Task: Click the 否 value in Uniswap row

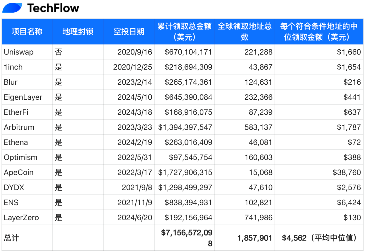Action: pyautogui.click(x=59, y=52)
